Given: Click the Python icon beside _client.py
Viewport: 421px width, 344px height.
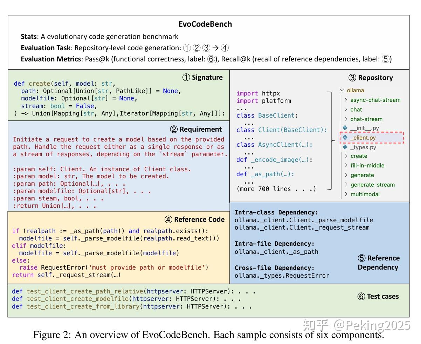Looking at the screenshot, I should [345, 138].
